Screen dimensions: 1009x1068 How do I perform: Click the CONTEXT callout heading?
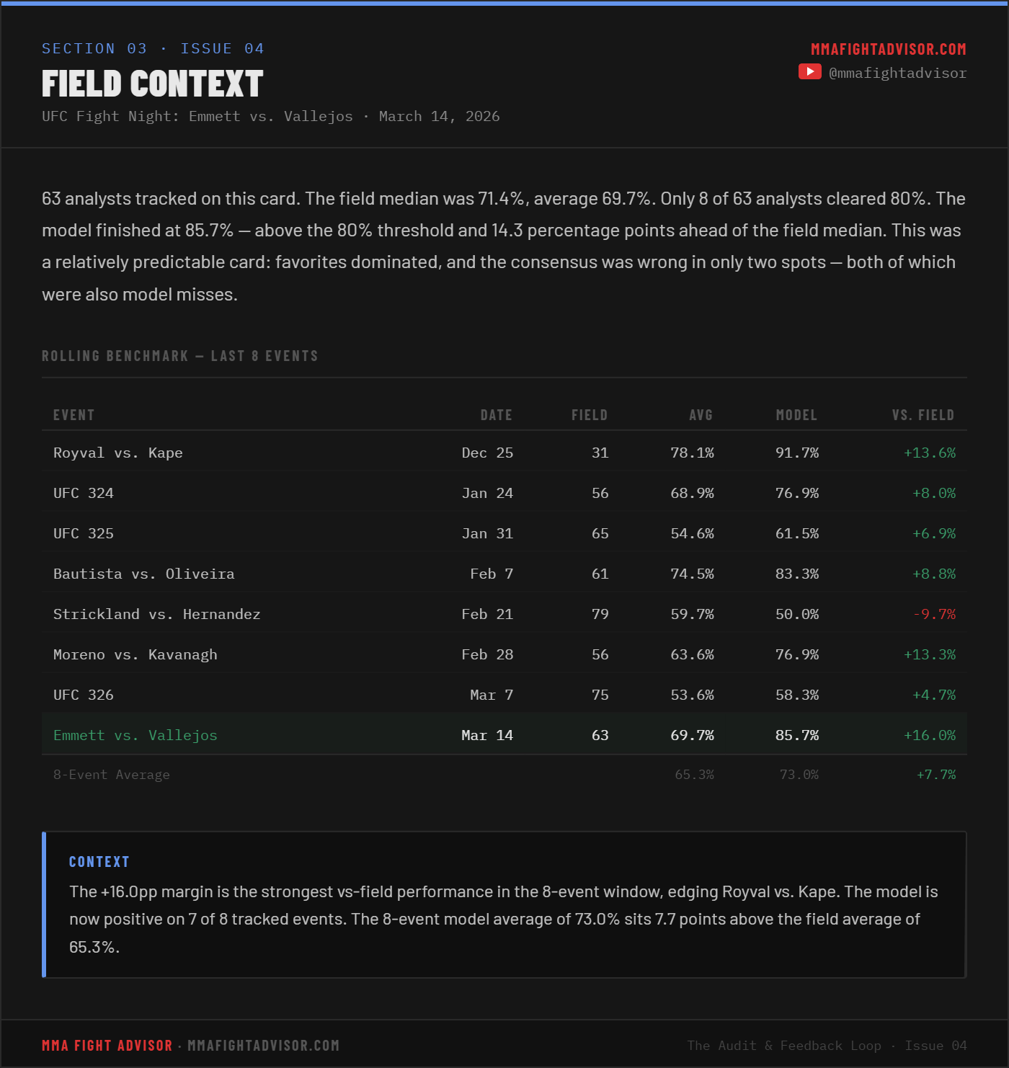click(x=99, y=862)
